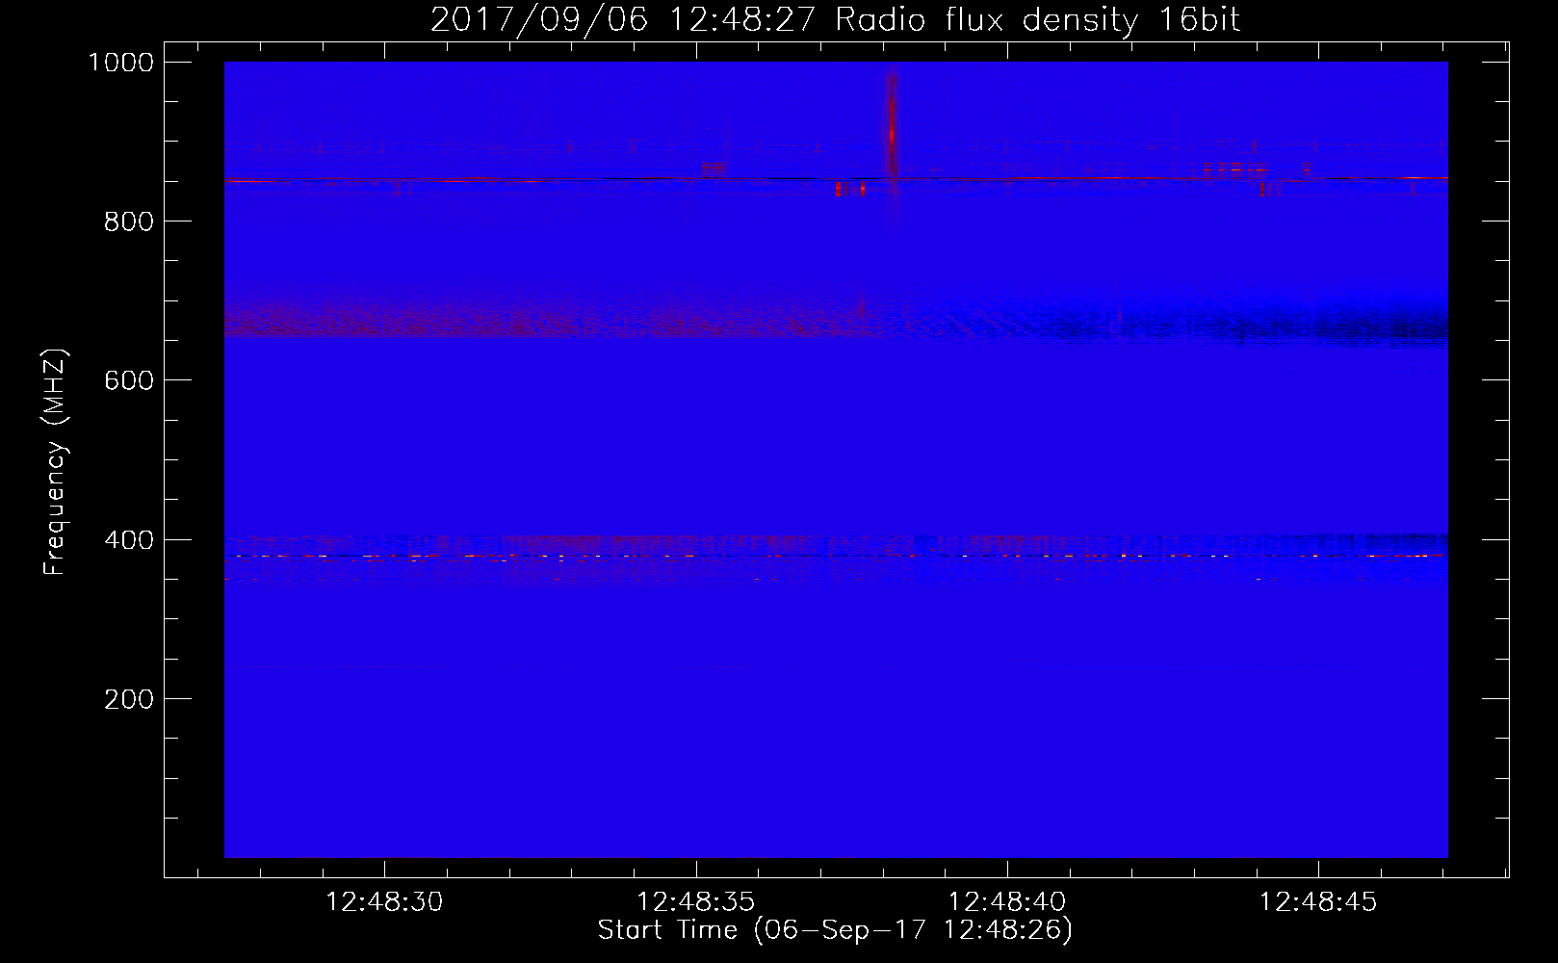Click the '12:48:30' time tick label
Image resolution: width=1558 pixels, height=963 pixels.
pos(384,901)
